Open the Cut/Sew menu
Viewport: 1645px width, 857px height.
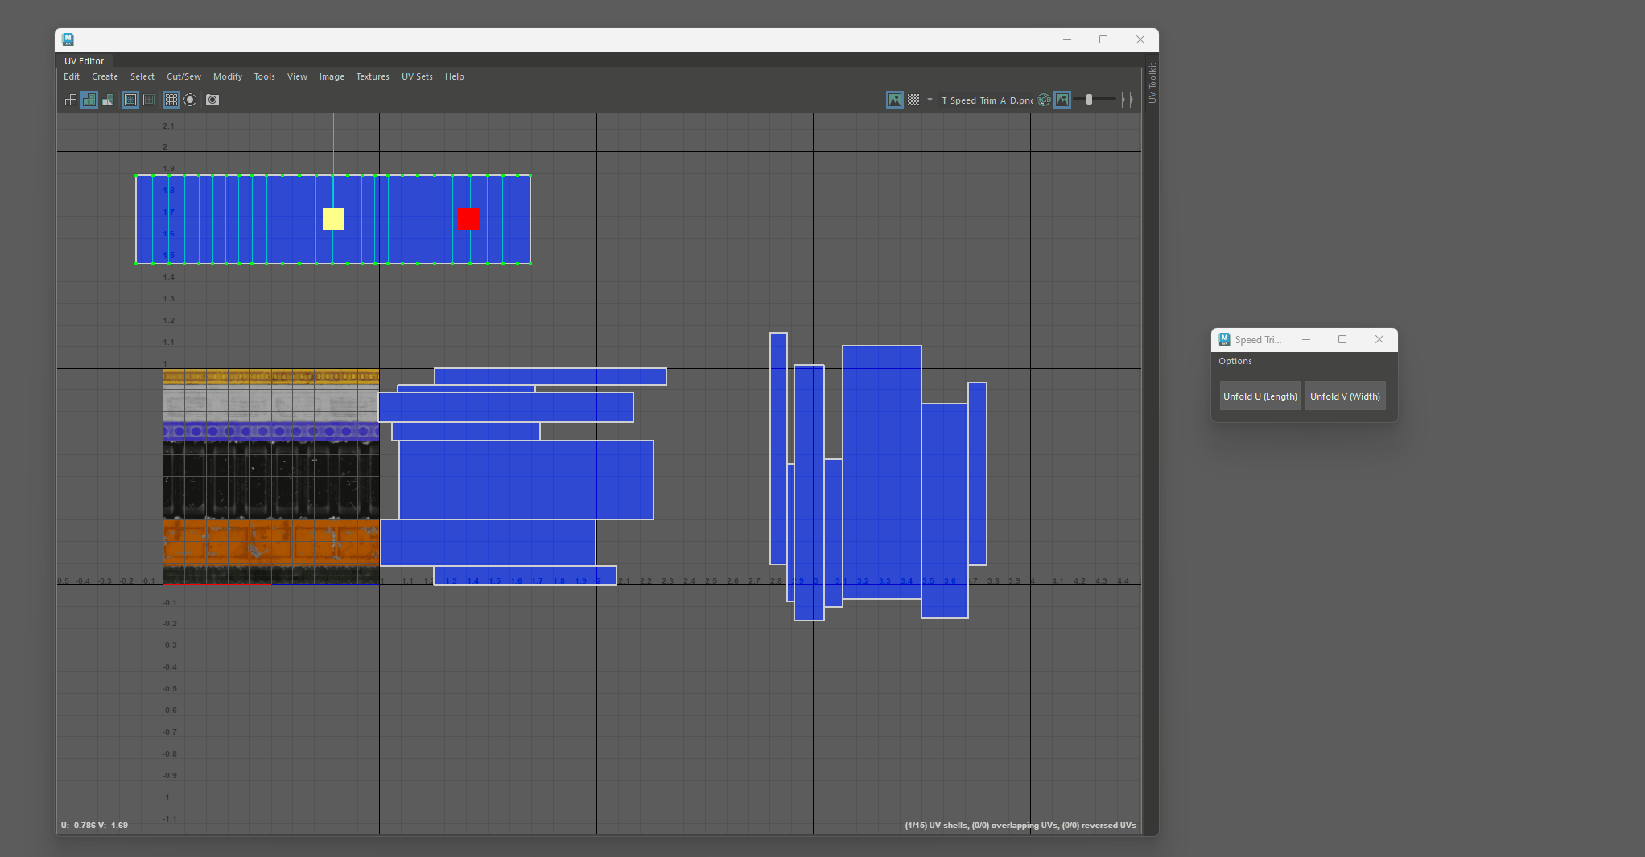tap(183, 76)
